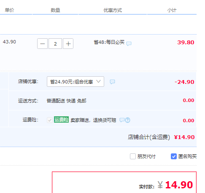
Task: Open comment bubble beside 店铺优惠 dropdown
Action: coord(112,82)
